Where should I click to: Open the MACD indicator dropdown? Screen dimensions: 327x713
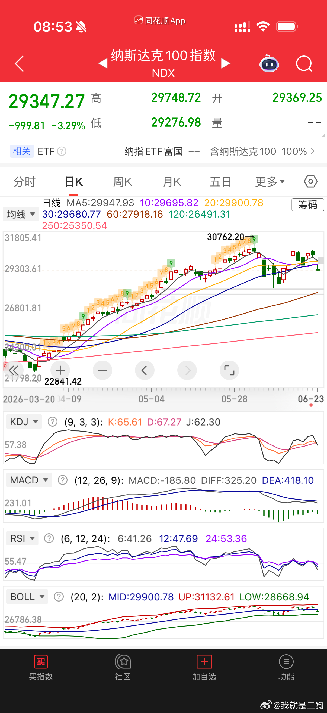tap(29, 480)
